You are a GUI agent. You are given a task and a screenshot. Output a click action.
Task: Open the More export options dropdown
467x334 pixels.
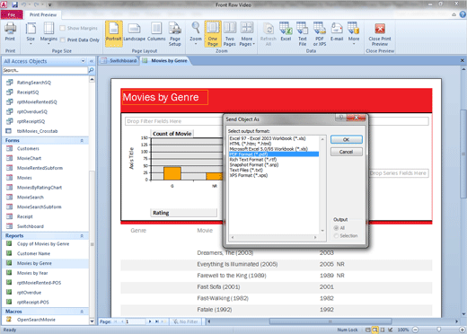pyautogui.click(x=354, y=33)
